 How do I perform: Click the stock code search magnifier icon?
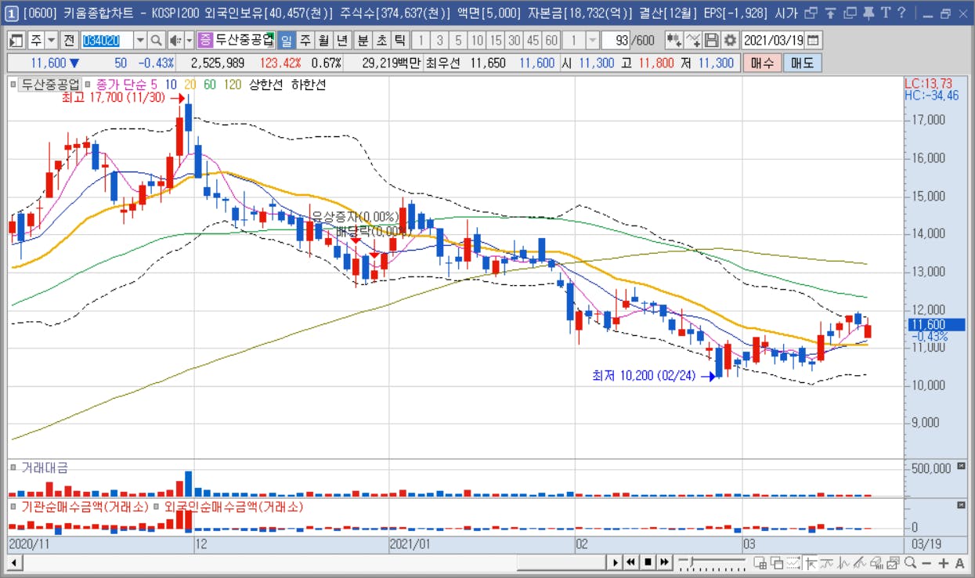click(156, 40)
